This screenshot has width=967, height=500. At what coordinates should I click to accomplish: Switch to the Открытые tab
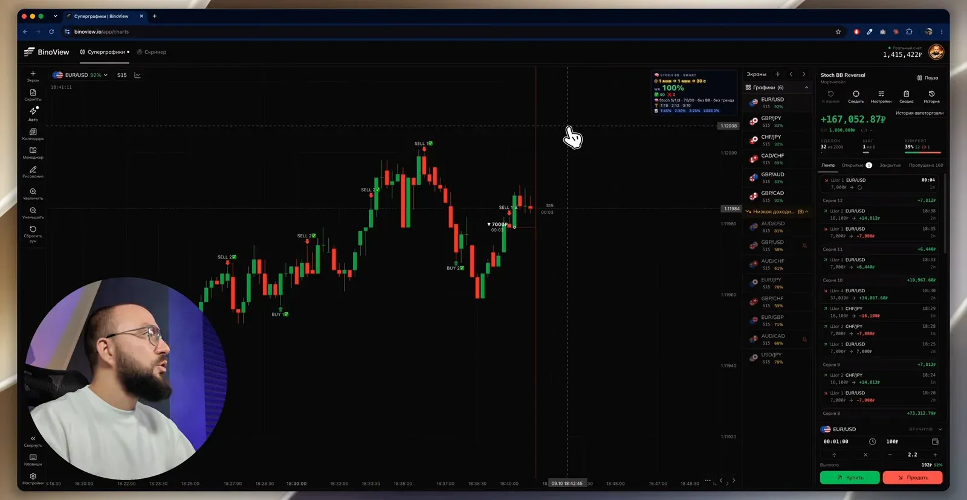pos(856,165)
